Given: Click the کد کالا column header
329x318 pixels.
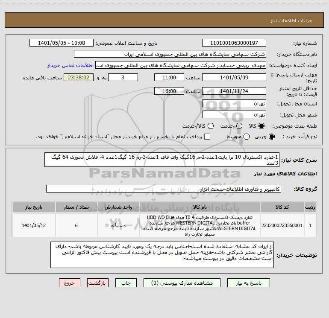Looking at the screenshot, I should (x=282, y=207).
